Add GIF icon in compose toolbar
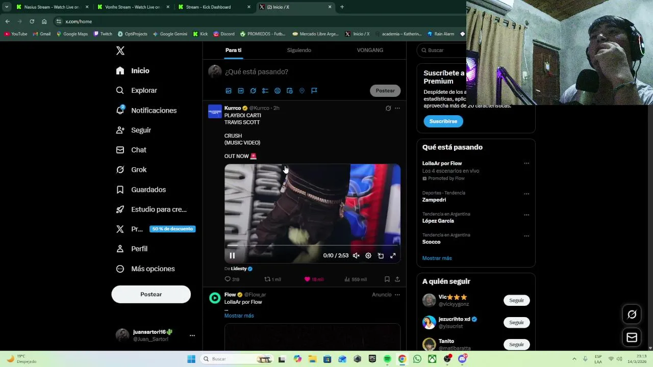 pyautogui.click(x=241, y=91)
